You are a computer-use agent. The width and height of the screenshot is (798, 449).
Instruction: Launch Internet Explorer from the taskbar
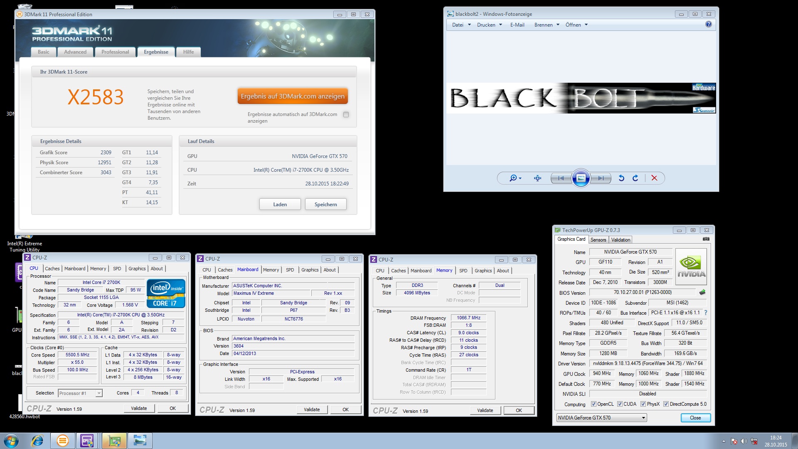coord(37,441)
